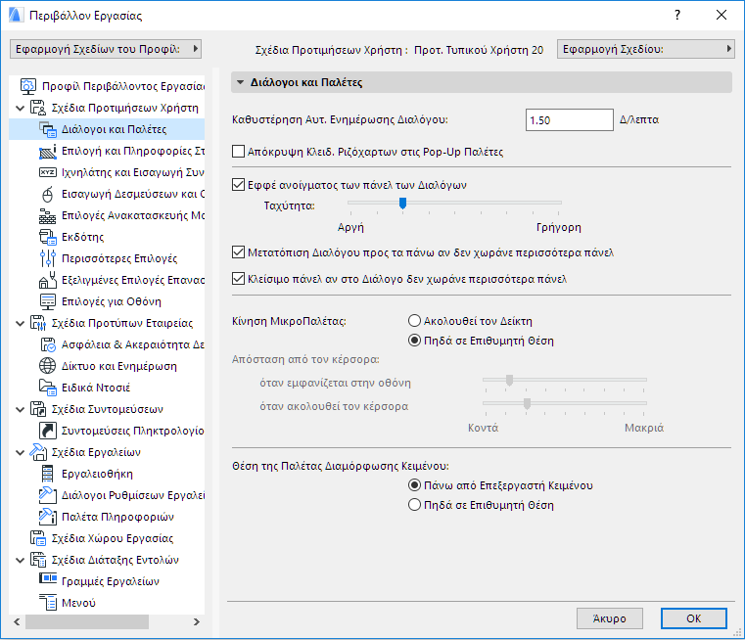The width and height of the screenshot is (745, 640).
Task: Select Επιλογές για Οθόνη tree label
Action: [112, 301]
